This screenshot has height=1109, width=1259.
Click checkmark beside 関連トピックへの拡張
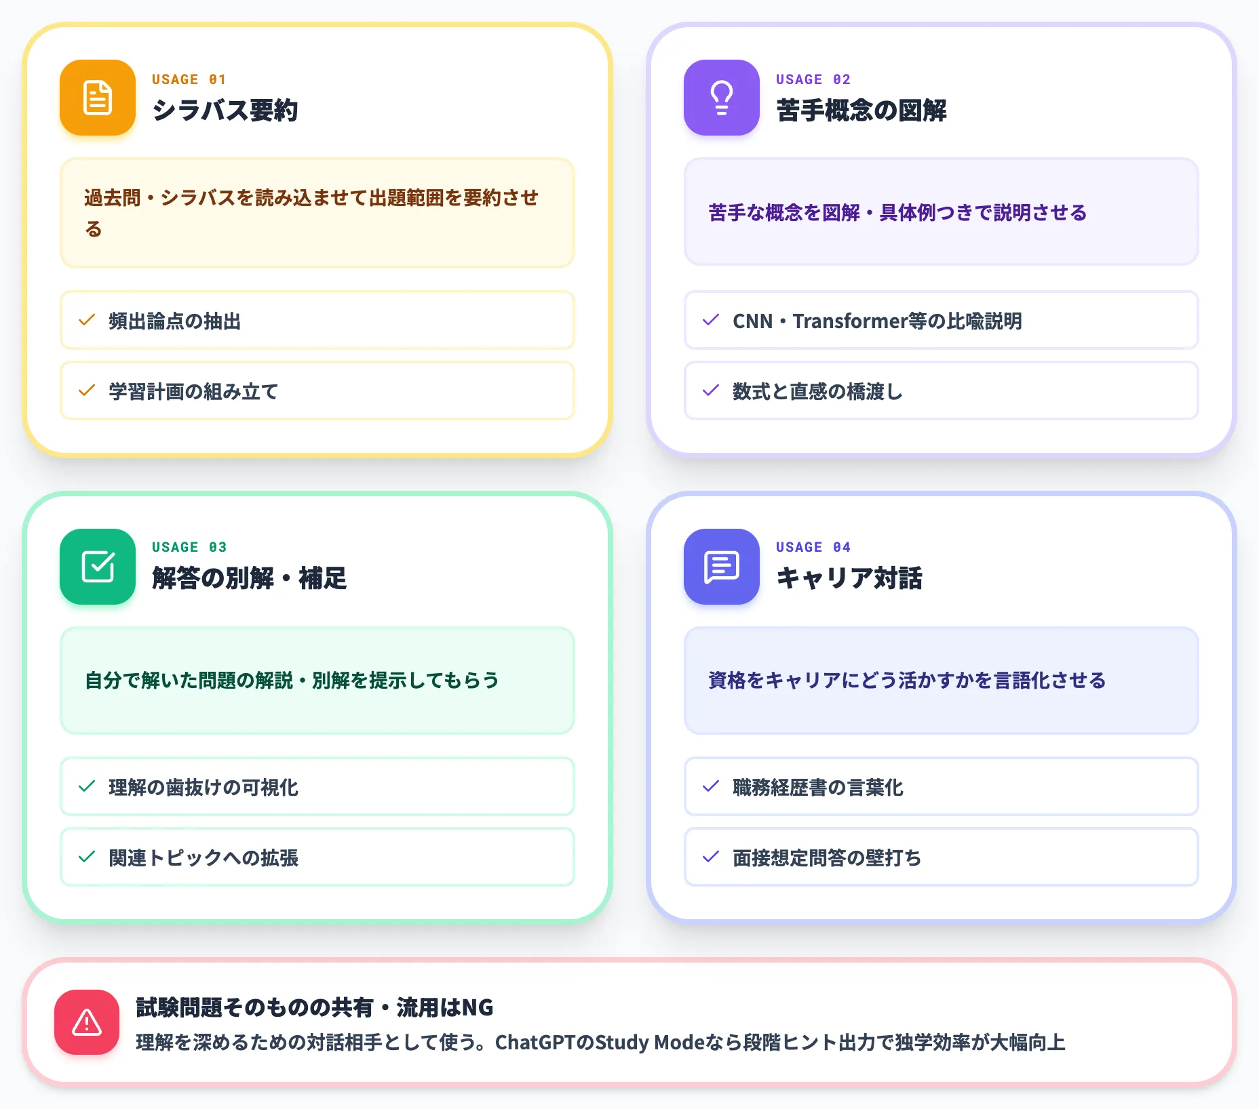pyautogui.click(x=87, y=857)
